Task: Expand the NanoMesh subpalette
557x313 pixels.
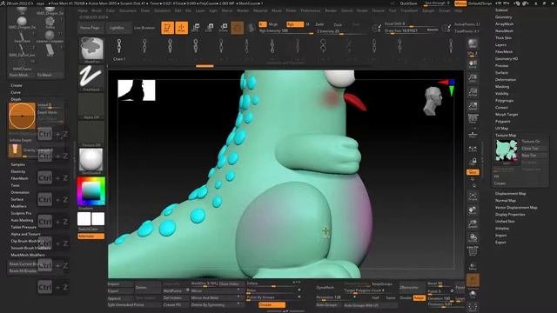Action: point(505,31)
